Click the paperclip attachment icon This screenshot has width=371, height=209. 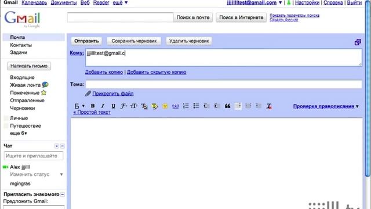[88, 93]
